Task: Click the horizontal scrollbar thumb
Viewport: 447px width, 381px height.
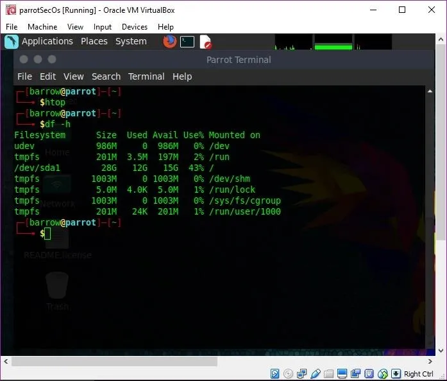Action: coord(114,361)
